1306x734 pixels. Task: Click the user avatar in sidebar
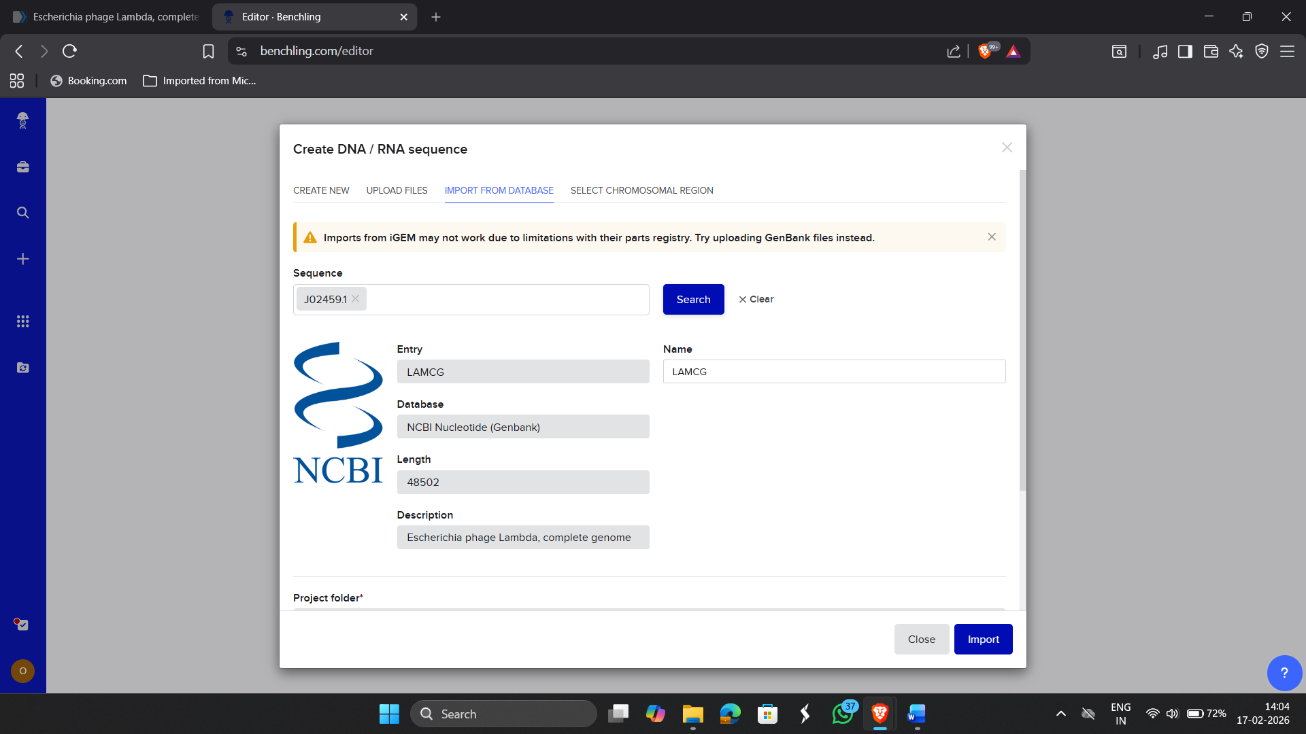pyautogui.click(x=22, y=671)
